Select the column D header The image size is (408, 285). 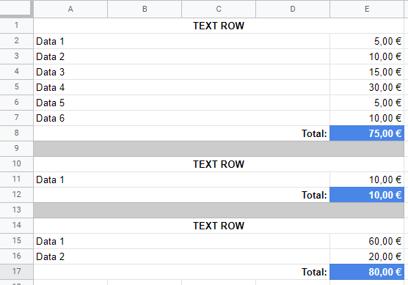293,9
